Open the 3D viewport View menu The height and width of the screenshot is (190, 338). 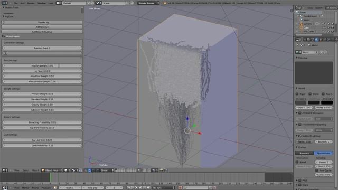click(x=16, y=170)
